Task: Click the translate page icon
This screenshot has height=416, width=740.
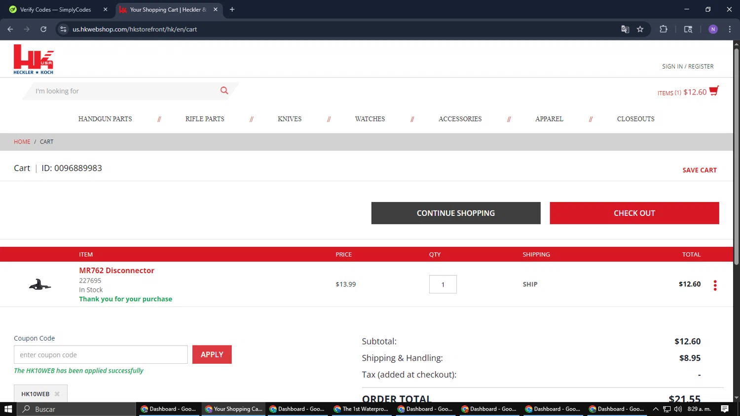Action: click(x=625, y=29)
